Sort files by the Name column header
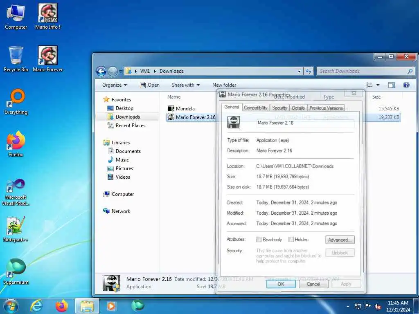Screen dimensions: 419x314 174,97
